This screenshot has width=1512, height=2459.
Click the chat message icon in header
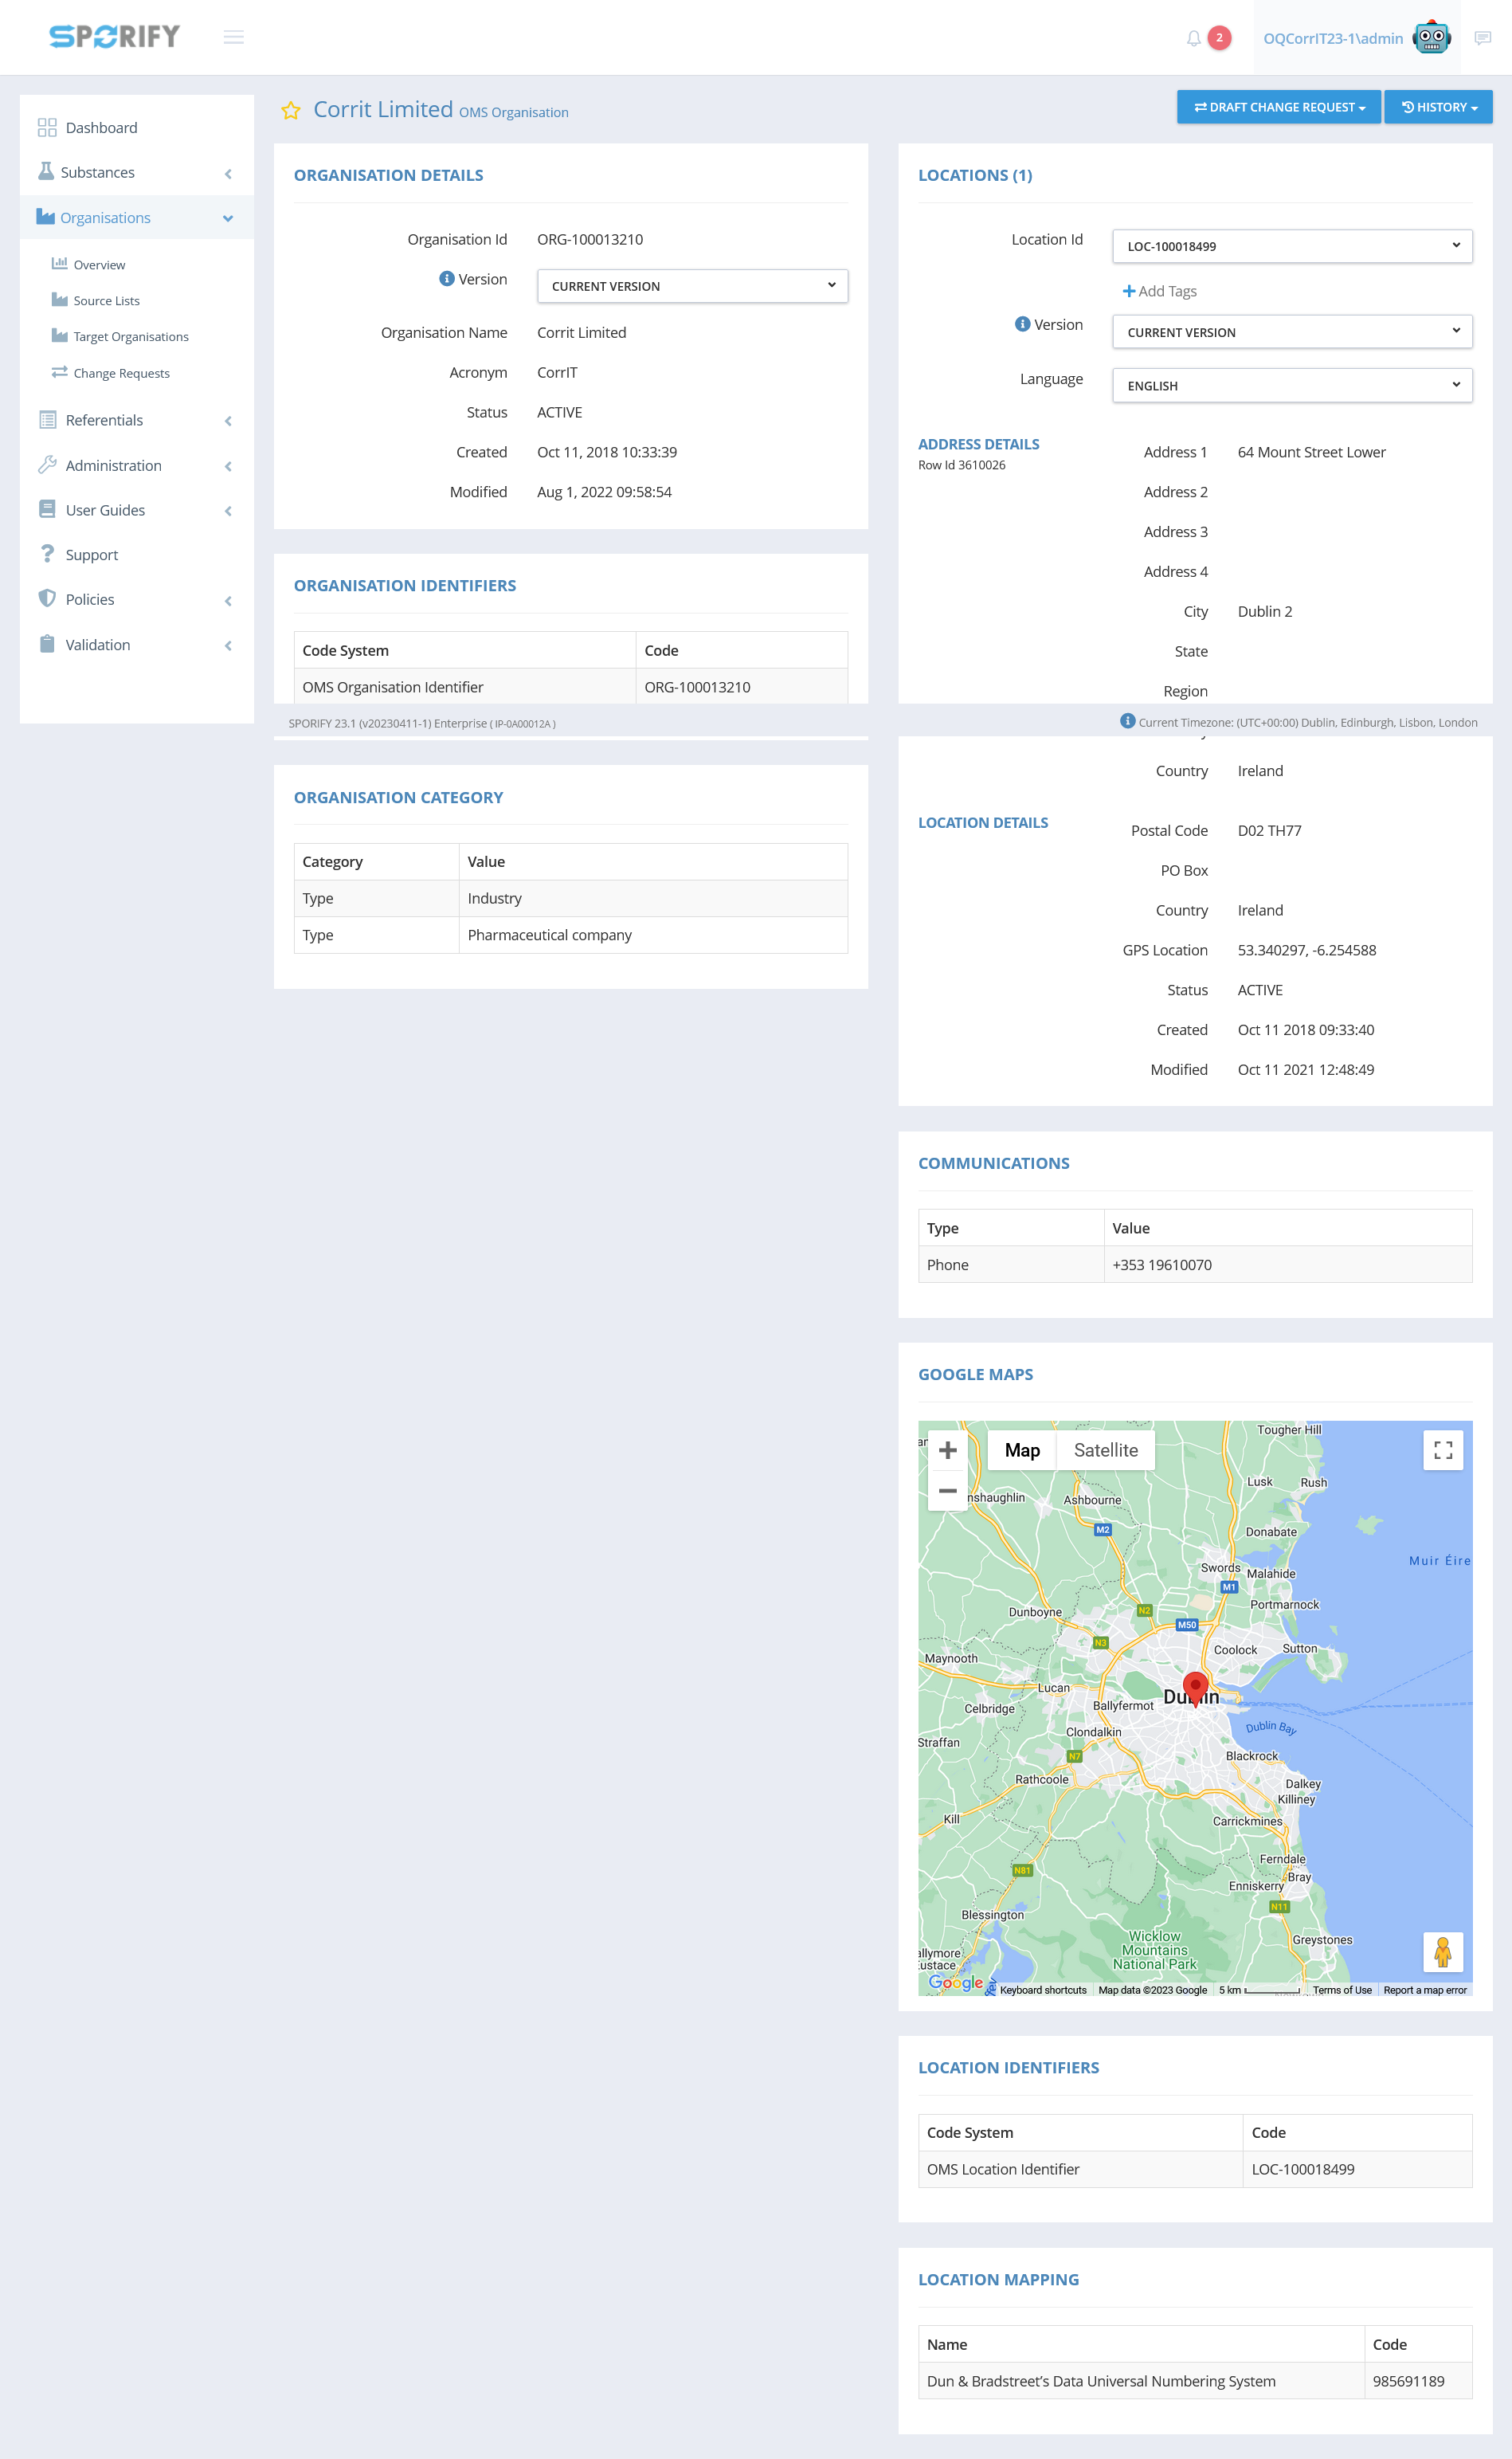click(1482, 38)
